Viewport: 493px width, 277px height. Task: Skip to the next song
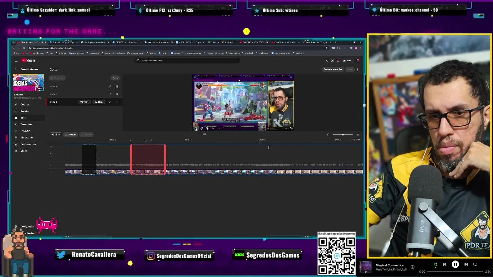[466, 264]
